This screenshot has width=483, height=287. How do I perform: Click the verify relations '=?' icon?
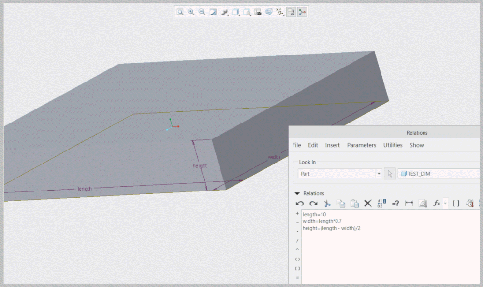point(395,204)
